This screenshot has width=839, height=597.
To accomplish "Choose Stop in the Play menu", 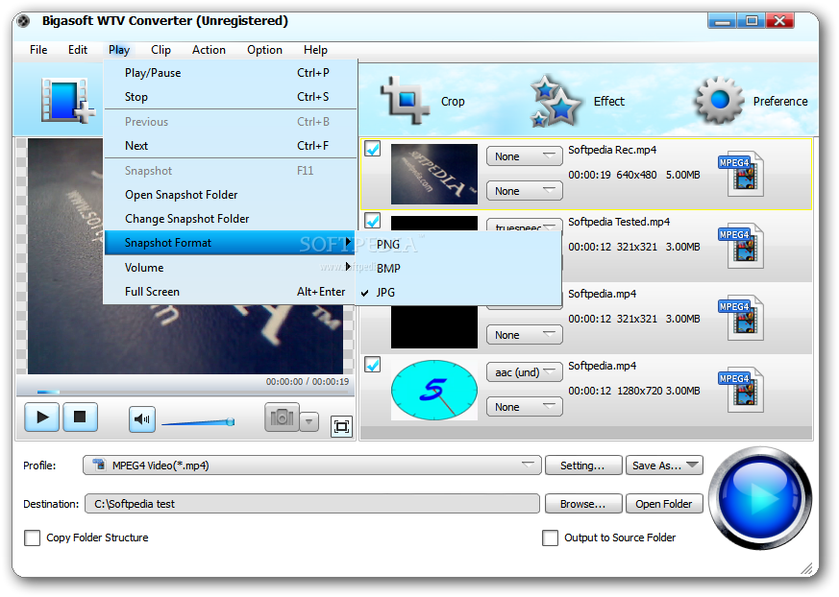I will click(x=230, y=97).
